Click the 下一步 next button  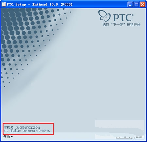tap(124, 137)
